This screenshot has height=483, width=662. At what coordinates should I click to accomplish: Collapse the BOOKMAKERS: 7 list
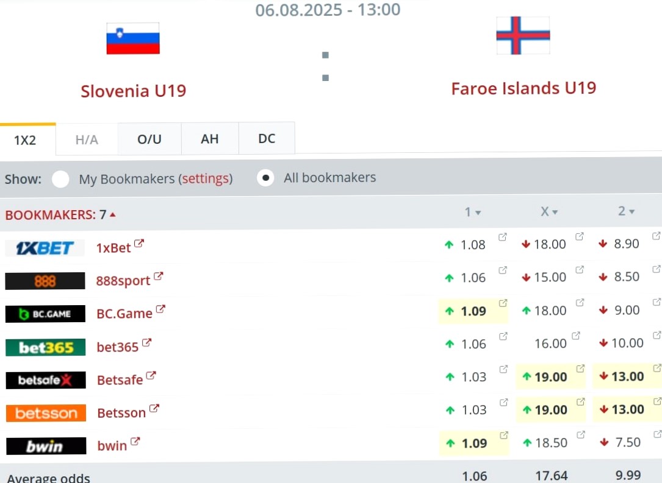[60, 215]
